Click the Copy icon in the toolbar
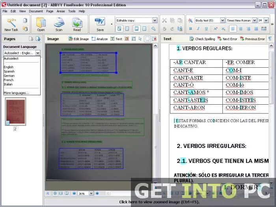 (x=172, y=20)
